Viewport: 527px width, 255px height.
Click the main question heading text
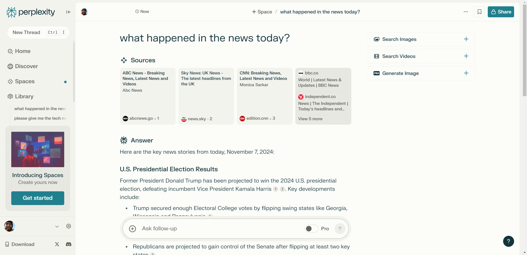click(205, 38)
